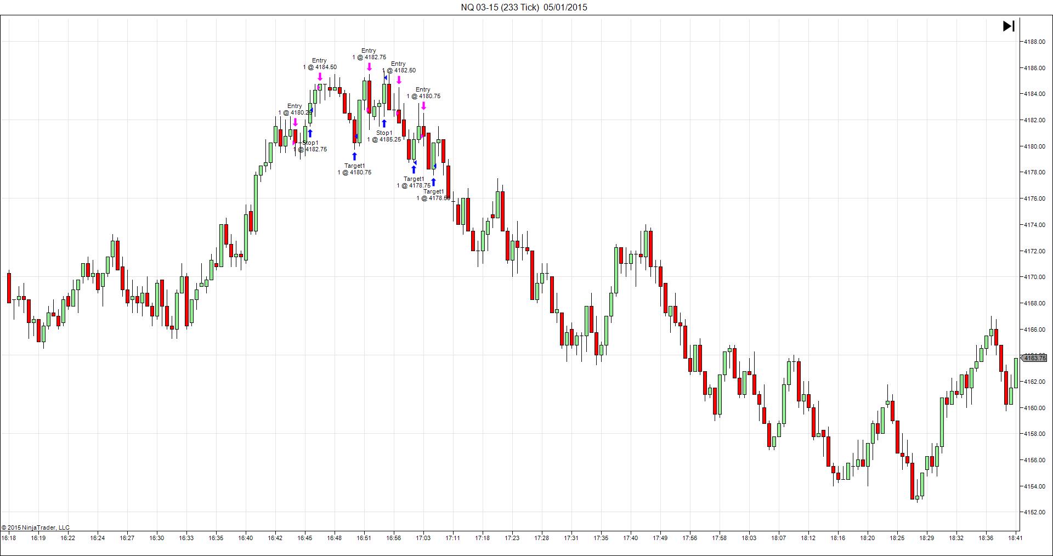
Task: Select the Target1 1 @ 4178.50 label
Action: click(433, 195)
